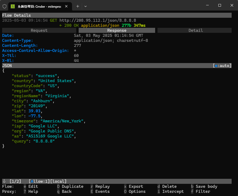This screenshot has width=238, height=196.
Task: Click Replay flow command
Action: [102, 186]
